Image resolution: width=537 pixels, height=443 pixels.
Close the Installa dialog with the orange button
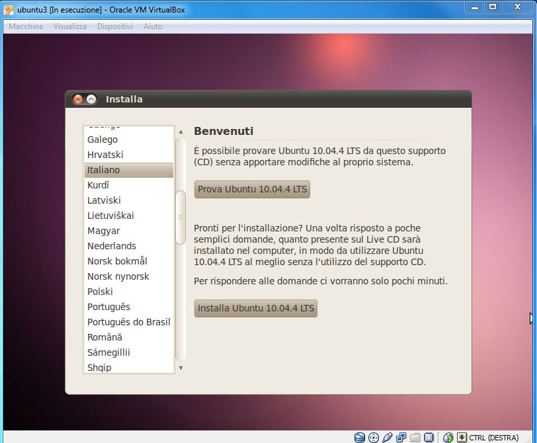click(x=78, y=99)
